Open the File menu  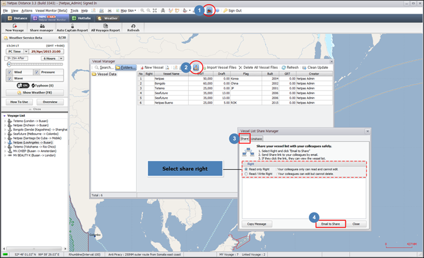tap(6, 11)
